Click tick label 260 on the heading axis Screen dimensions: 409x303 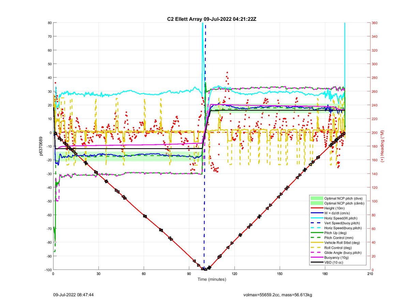[375, 91]
